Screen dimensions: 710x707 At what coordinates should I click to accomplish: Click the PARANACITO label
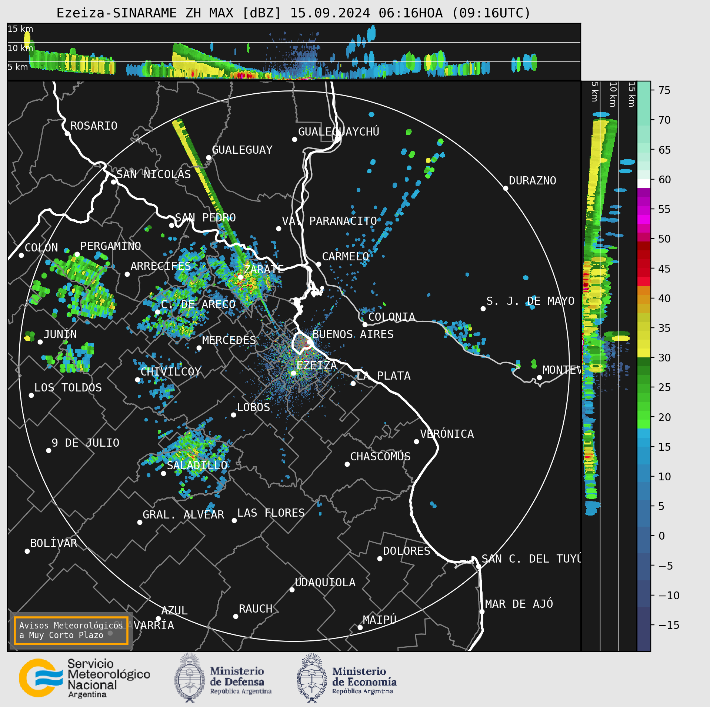click(343, 221)
